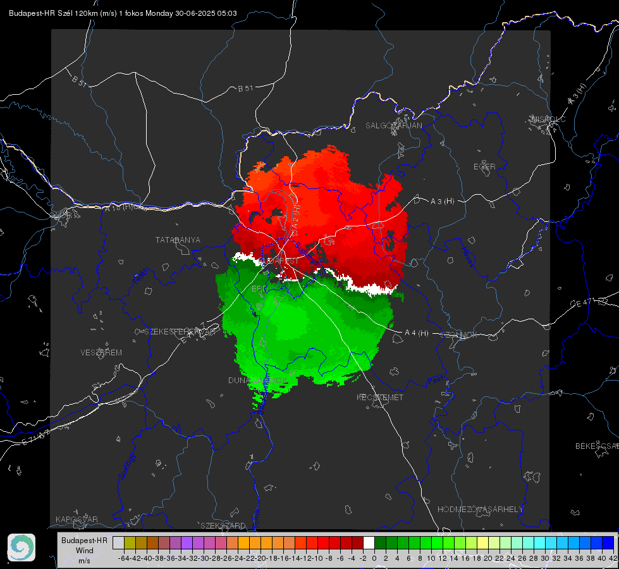Click the Somogy county label

click(x=126, y=467)
